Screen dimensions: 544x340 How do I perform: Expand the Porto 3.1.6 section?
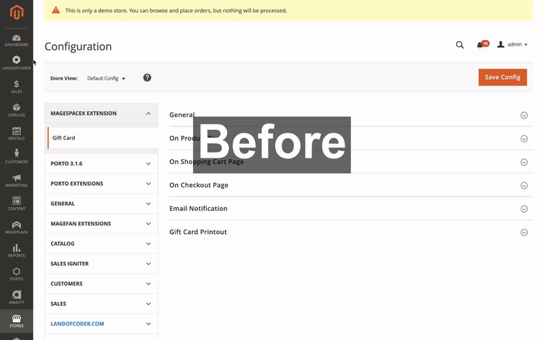[101, 164]
